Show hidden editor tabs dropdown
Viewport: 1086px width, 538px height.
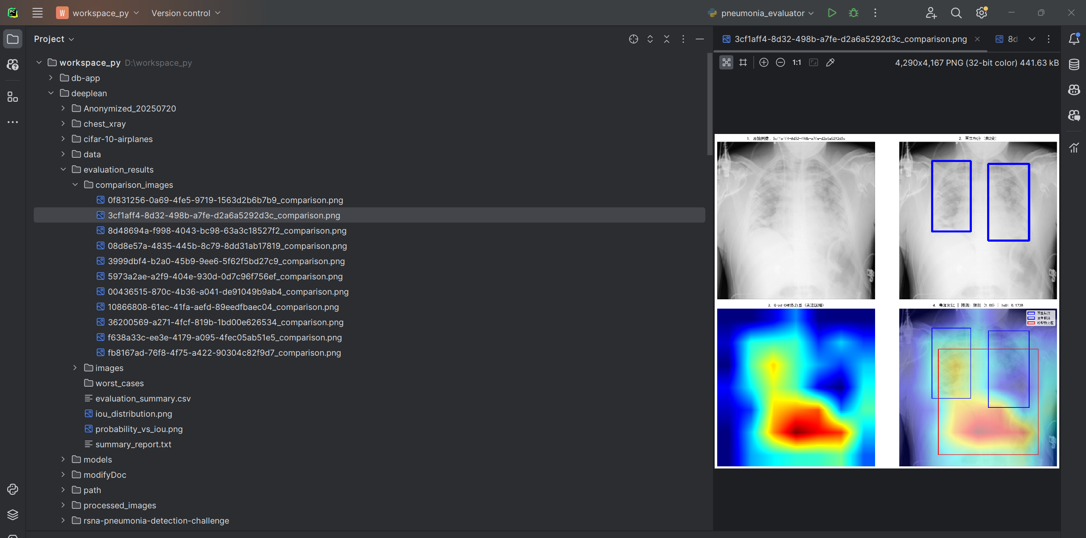(1032, 39)
